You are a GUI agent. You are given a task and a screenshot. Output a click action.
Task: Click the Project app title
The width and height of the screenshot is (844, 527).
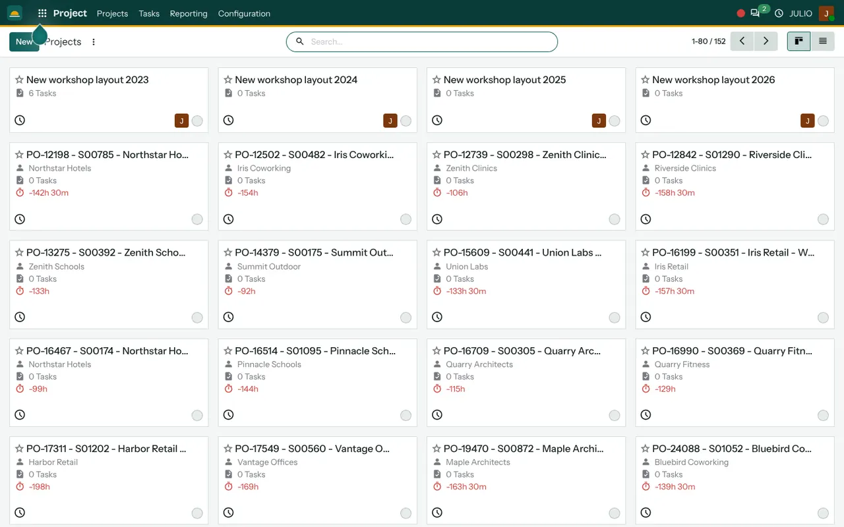tap(70, 13)
